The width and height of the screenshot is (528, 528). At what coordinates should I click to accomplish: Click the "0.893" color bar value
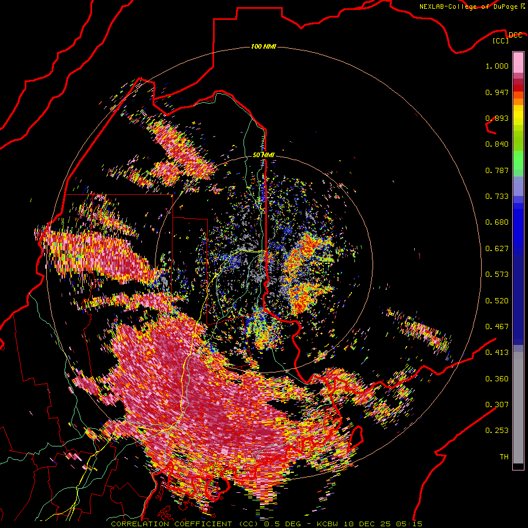(x=497, y=118)
